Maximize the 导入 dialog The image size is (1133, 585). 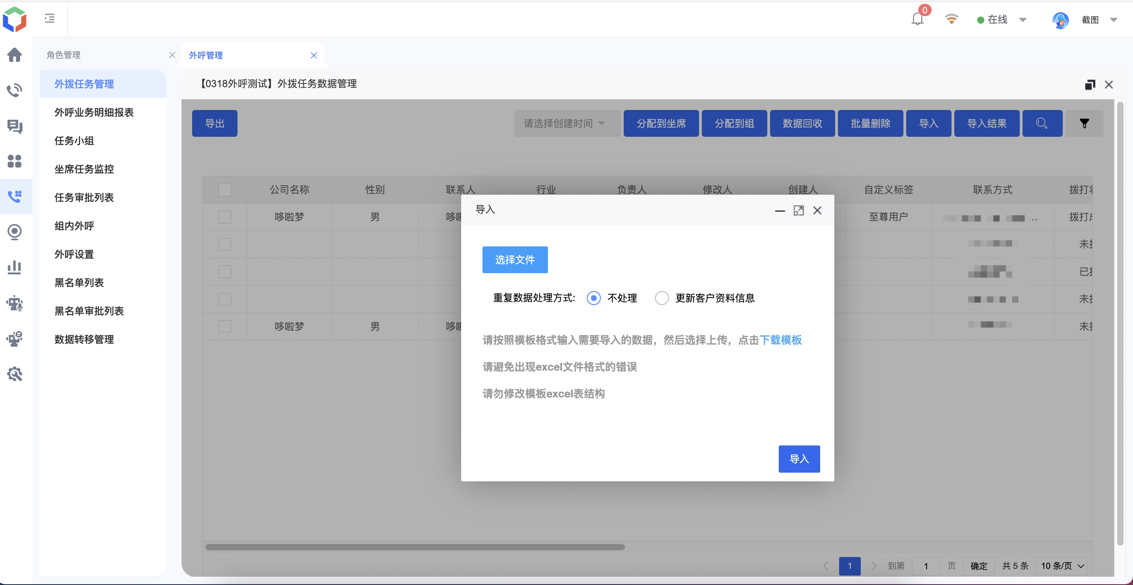pos(799,211)
